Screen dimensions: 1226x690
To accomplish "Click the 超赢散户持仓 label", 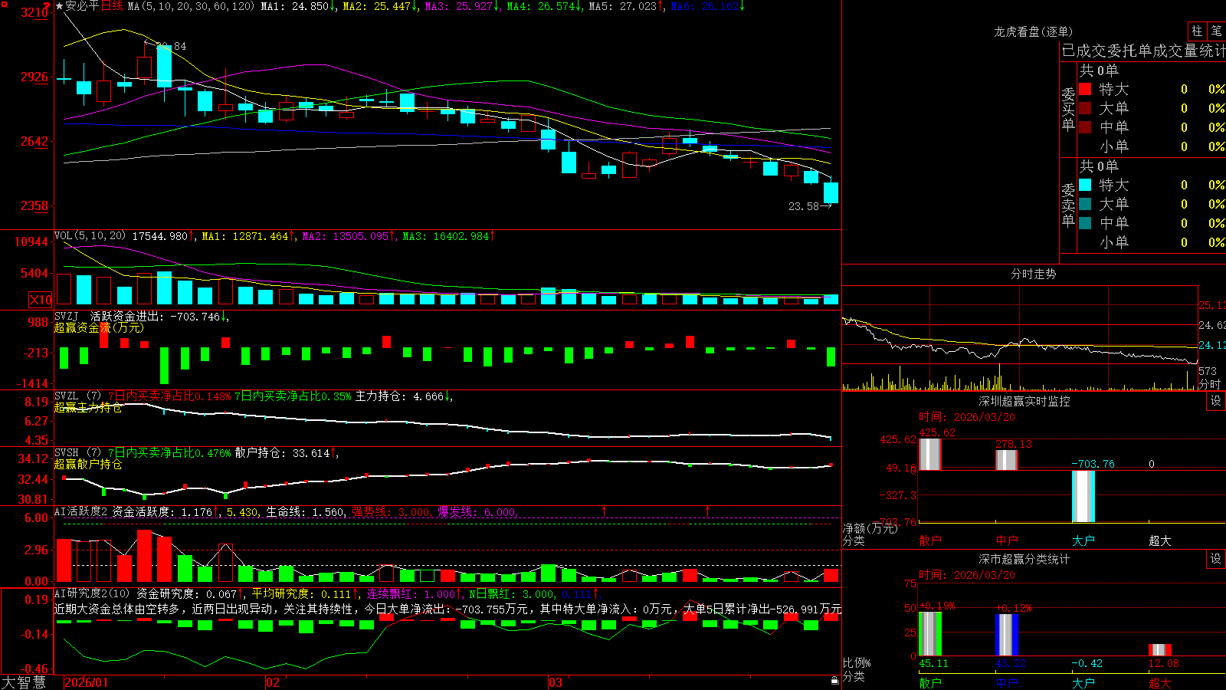I will click(x=88, y=464).
